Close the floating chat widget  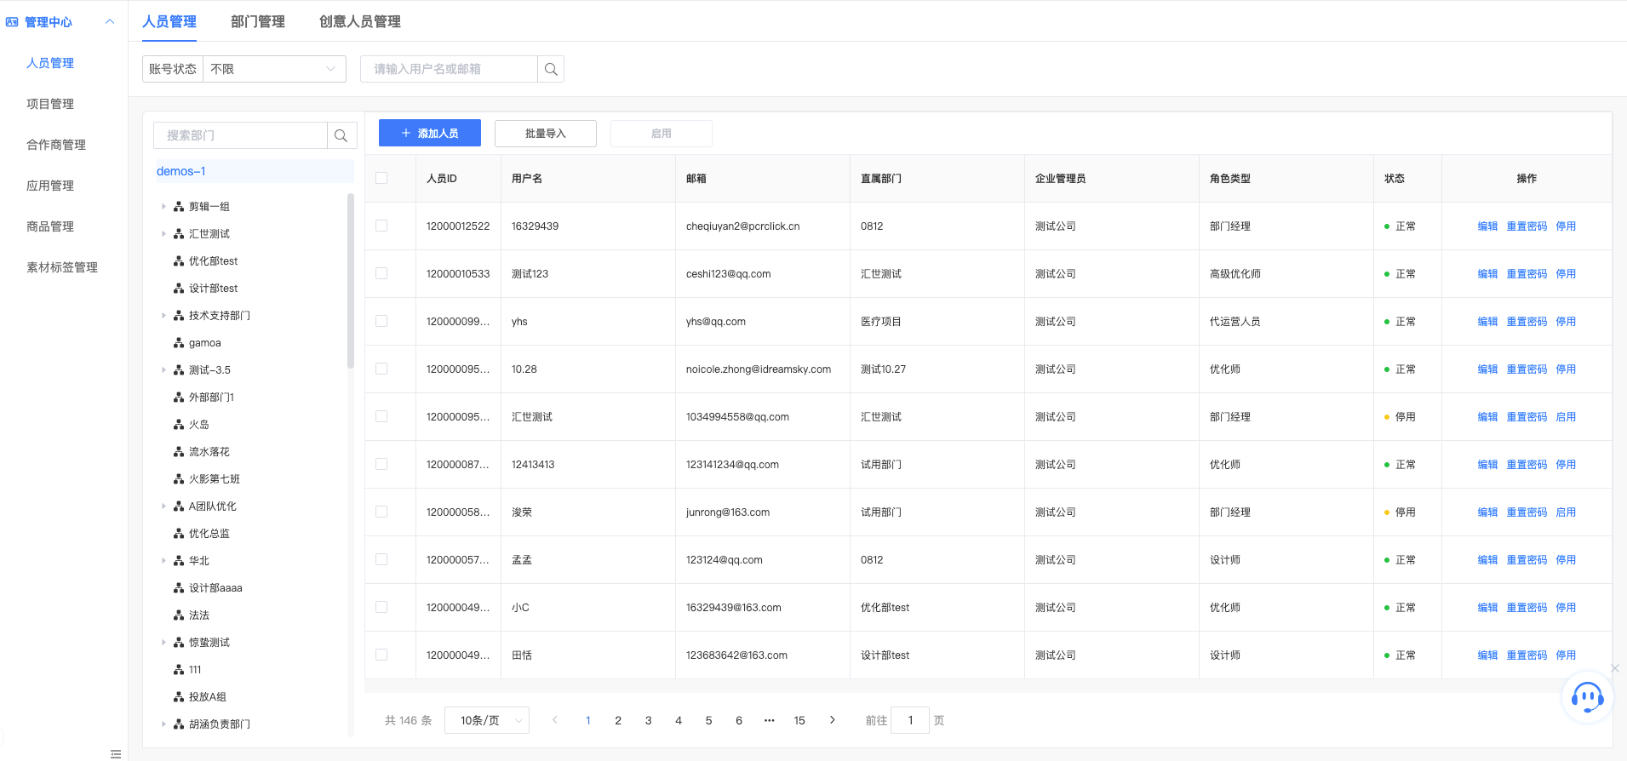[x=1615, y=668]
